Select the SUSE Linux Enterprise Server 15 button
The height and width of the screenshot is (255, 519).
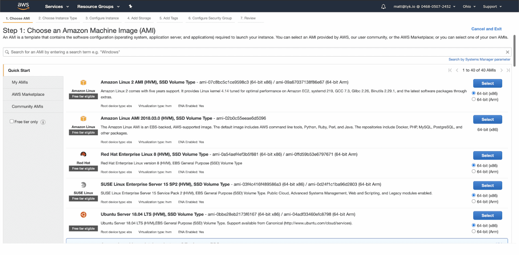point(488,185)
